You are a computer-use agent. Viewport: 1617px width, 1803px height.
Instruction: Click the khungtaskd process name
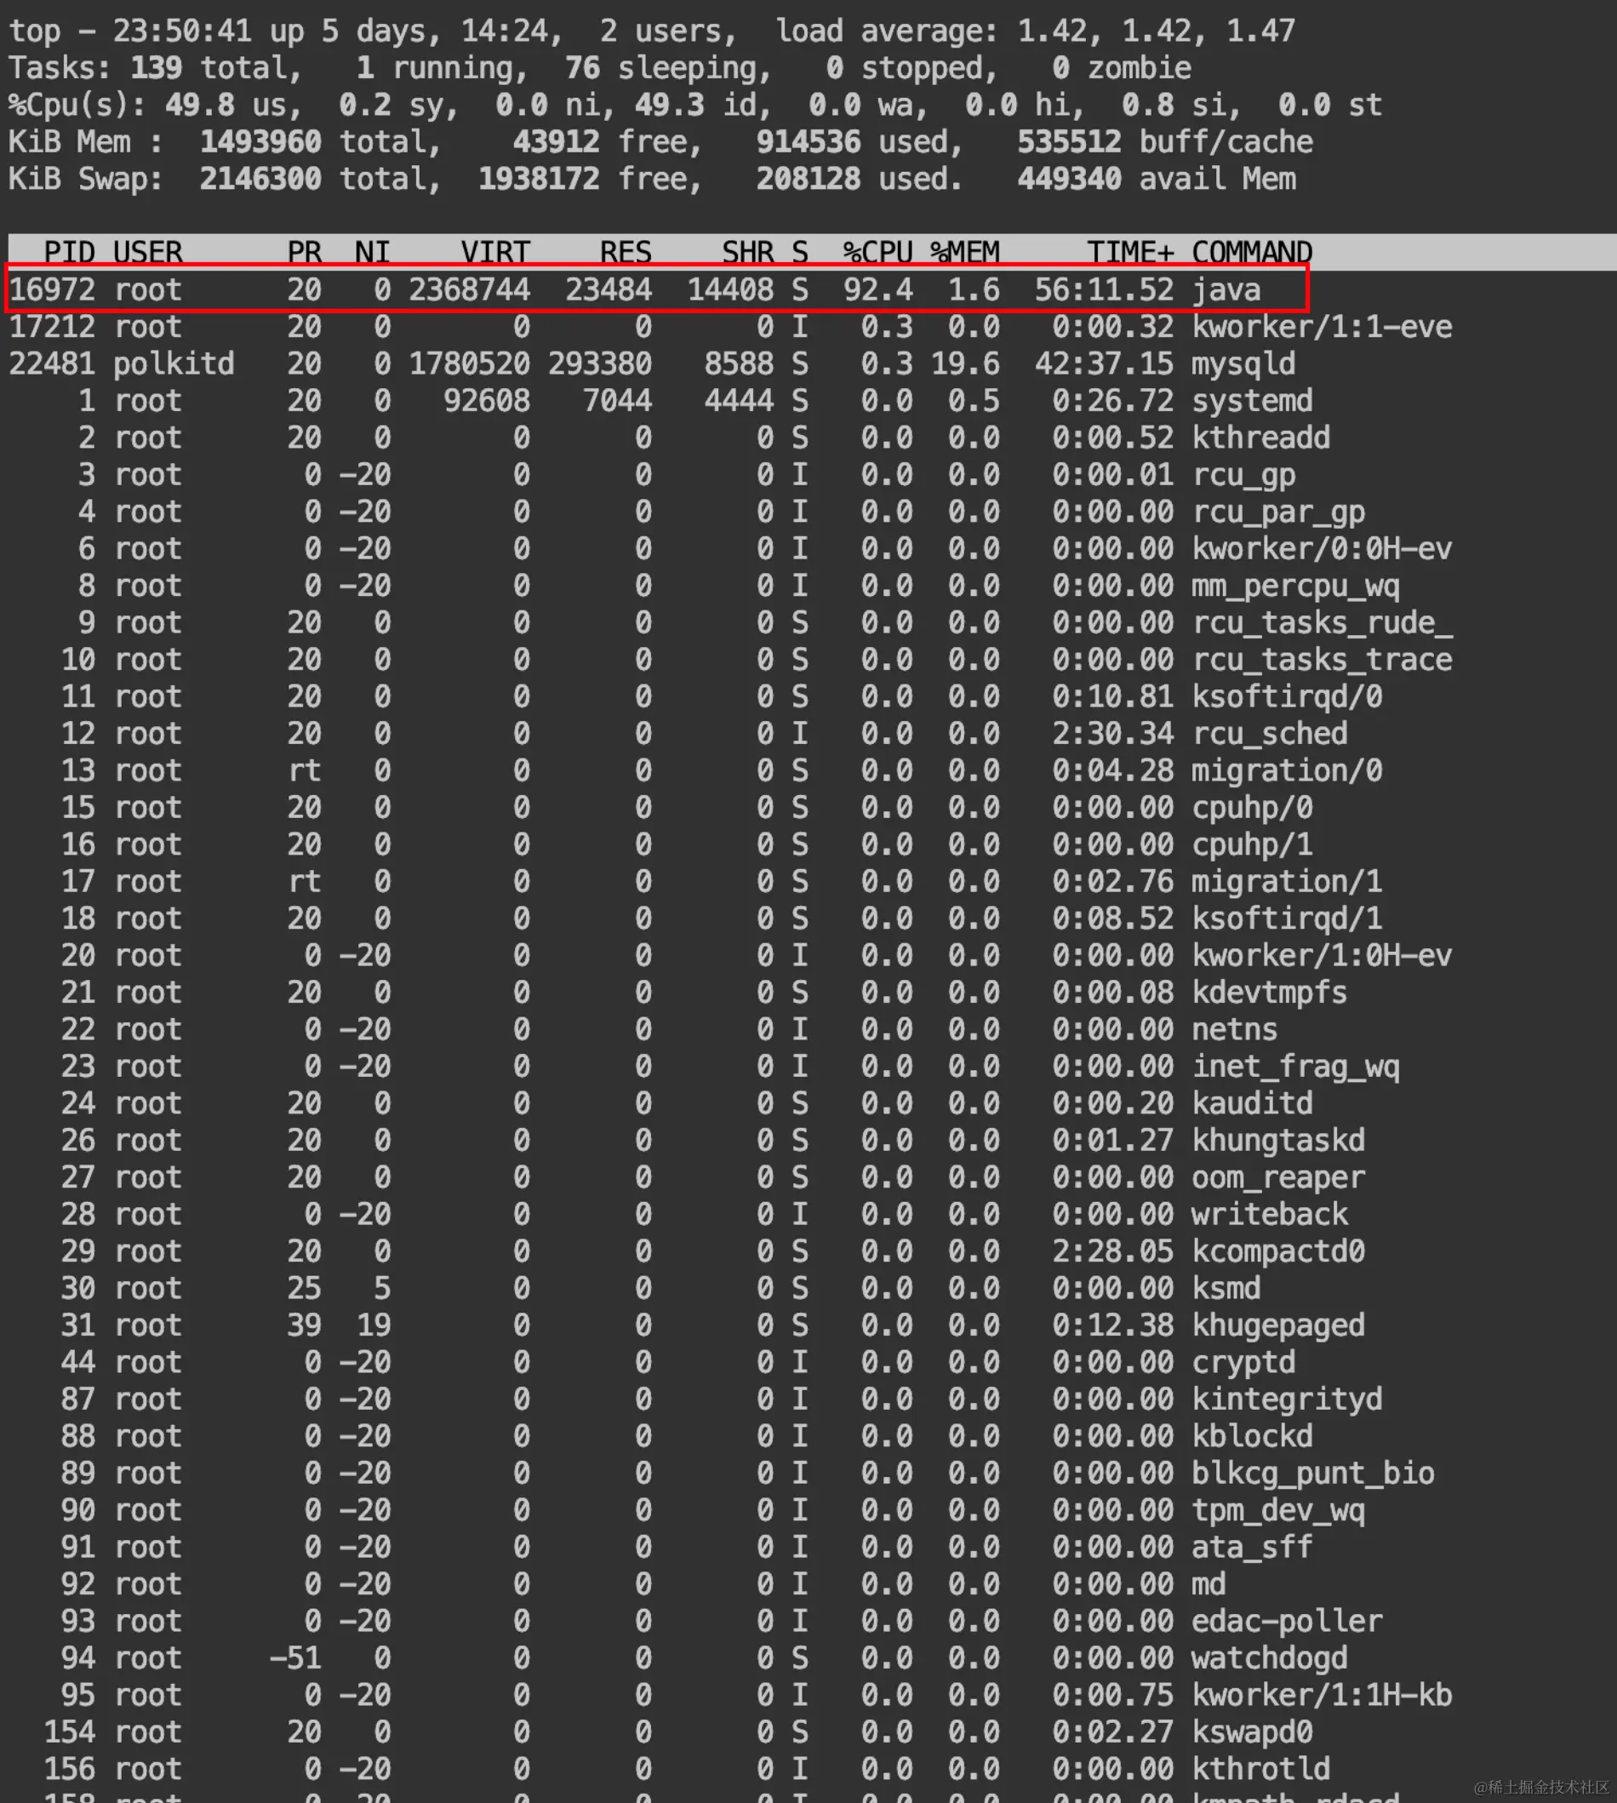click(1278, 1140)
